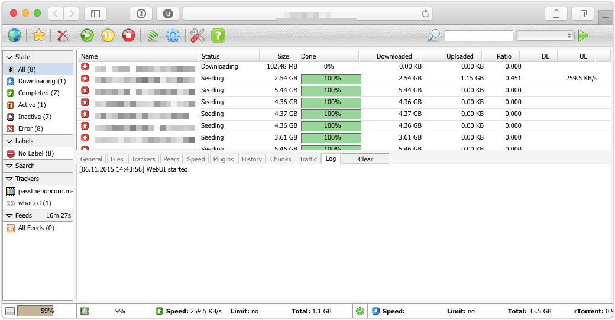
Task: Filter by Error (8)
Action: click(x=38, y=128)
